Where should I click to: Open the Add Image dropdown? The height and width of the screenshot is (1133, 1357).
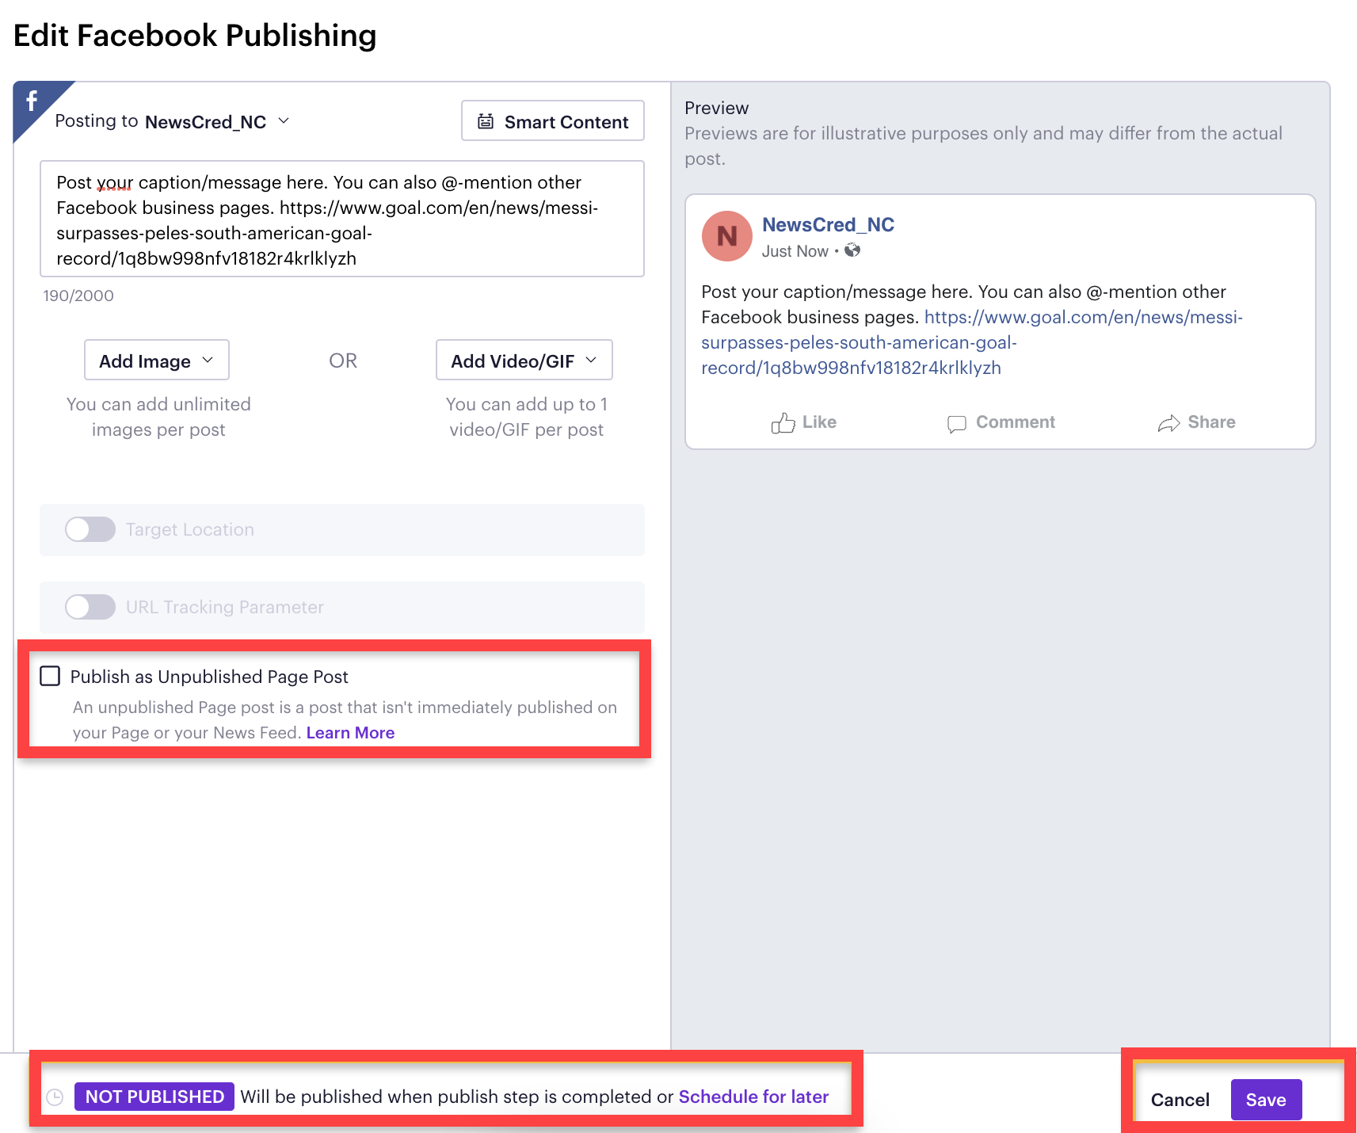pyautogui.click(x=157, y=360)
